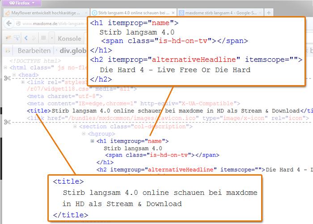This screenshot has height=224, width=313.
Task: Collapse the section col-description node
Action: pos(75,126)
